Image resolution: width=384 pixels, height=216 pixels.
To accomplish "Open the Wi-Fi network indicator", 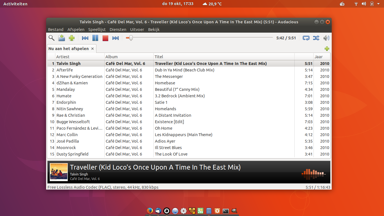I will [x=356, y=4].
